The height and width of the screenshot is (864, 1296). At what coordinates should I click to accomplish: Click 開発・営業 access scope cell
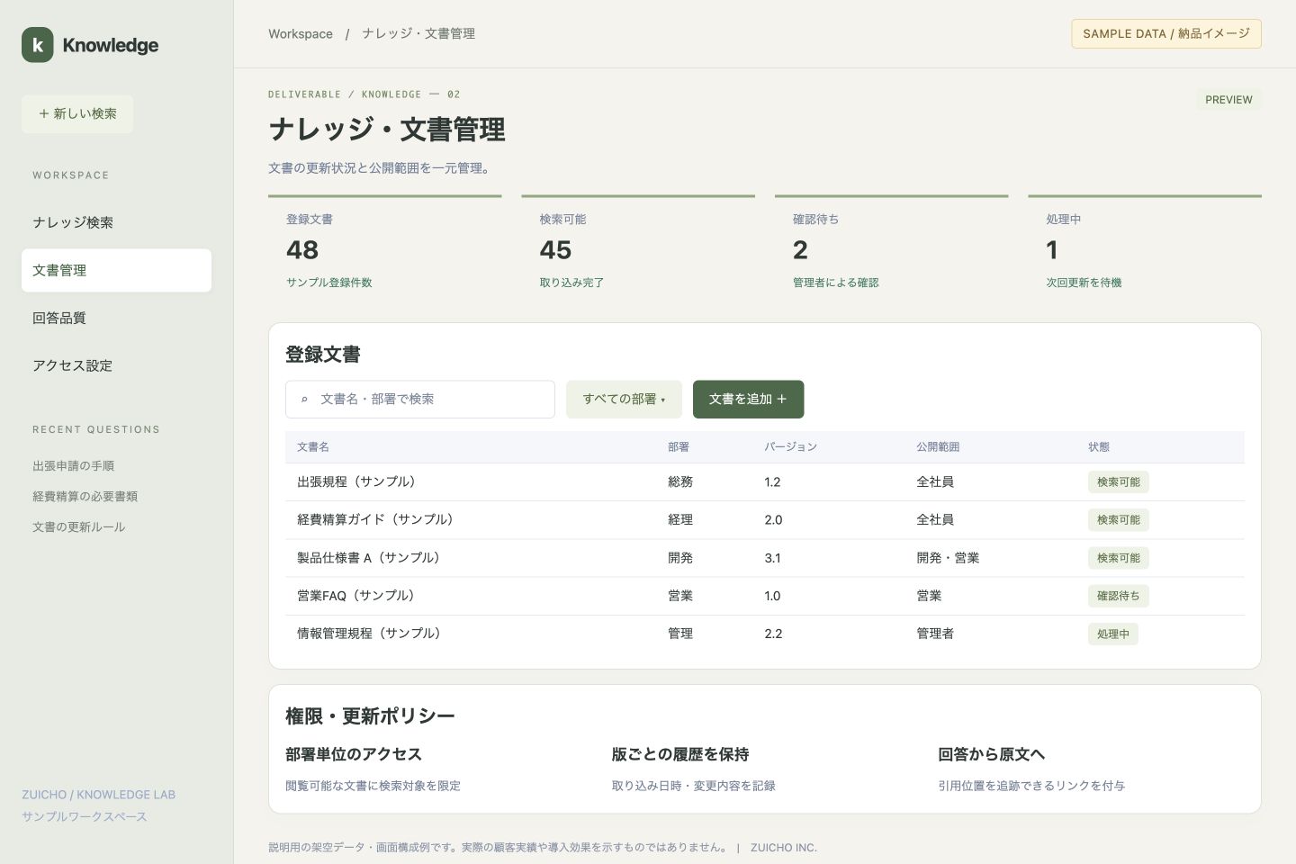(948, 558)
